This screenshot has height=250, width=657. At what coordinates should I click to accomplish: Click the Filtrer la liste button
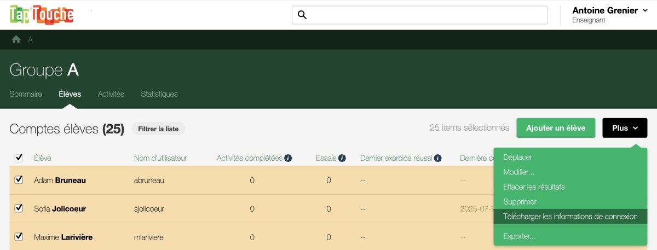click(158, 129)
